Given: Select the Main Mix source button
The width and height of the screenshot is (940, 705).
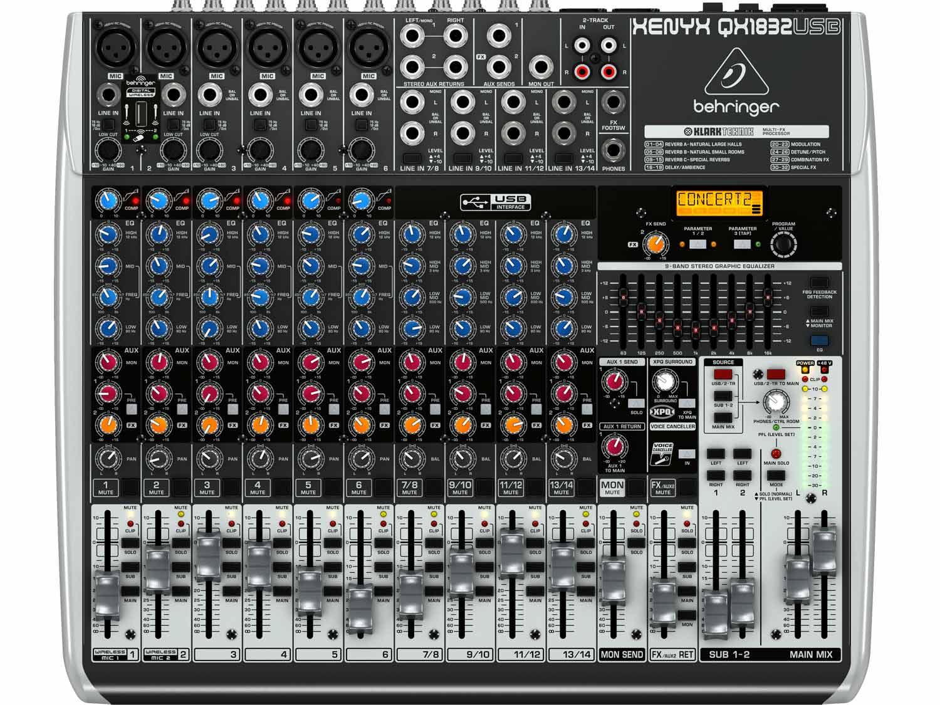Looking at the screenshot, I should (723, 417).
